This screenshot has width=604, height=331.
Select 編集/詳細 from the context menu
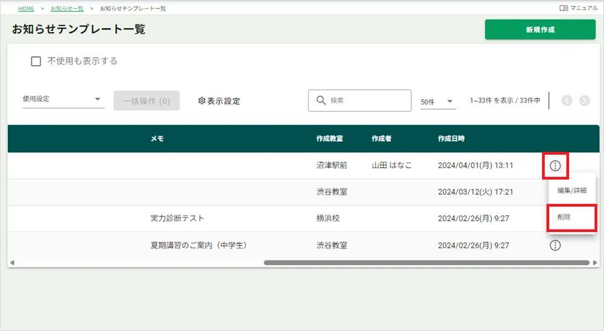pyautogui.click(x=571, y=191)
